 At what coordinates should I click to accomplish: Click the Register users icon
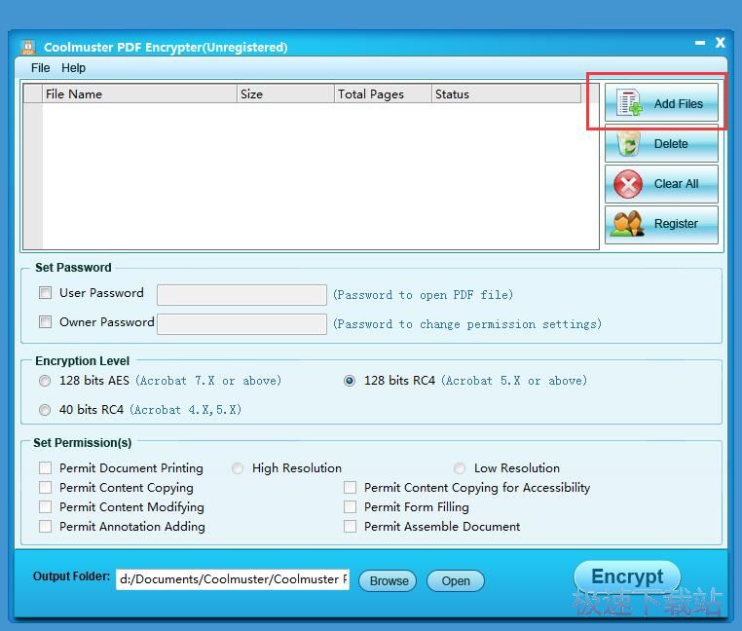(627, 224)
